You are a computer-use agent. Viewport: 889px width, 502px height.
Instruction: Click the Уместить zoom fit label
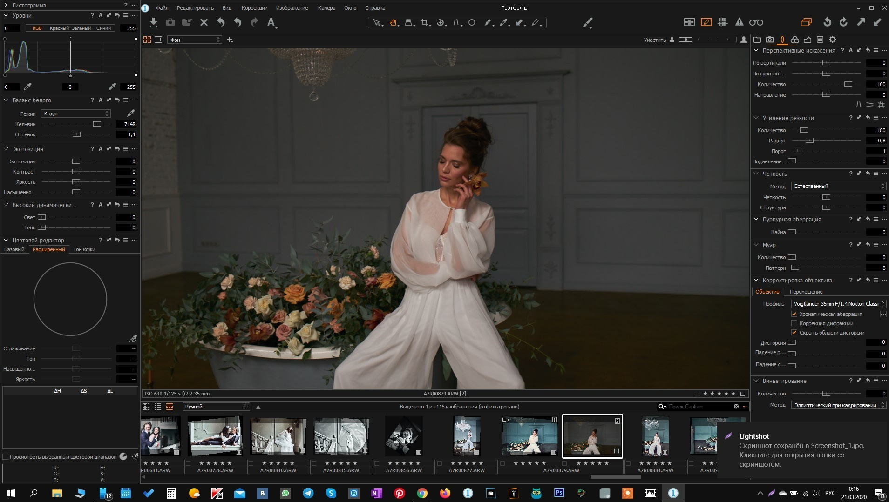coord(654,40)
